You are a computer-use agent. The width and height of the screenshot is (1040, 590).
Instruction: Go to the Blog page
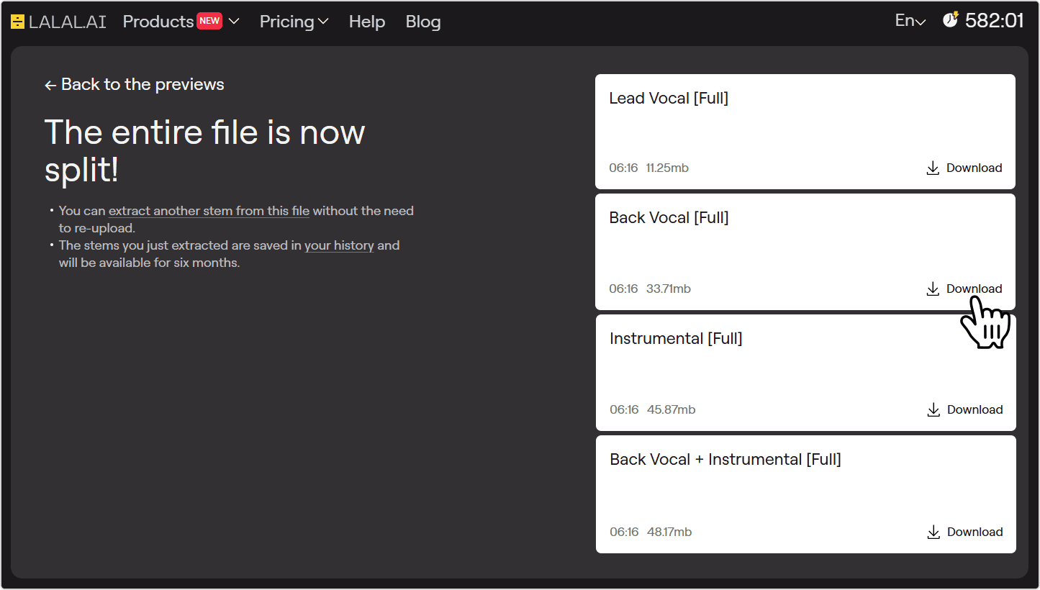tap(423, 22)
